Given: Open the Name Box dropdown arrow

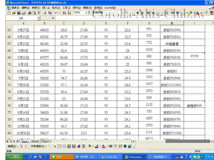Looking at the screenshot, I should tap(39, 18).
